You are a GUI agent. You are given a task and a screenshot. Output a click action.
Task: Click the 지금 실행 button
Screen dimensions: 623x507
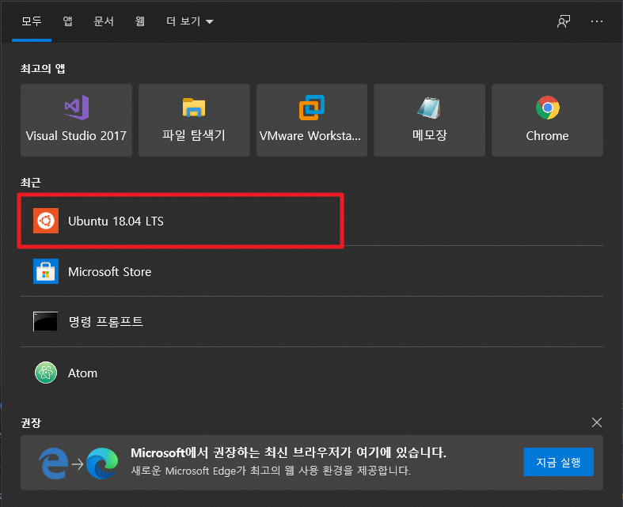558,462
